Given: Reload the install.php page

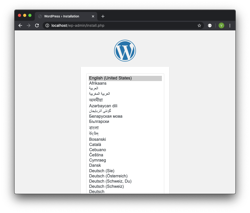Looking at the screenshot, I should [x=37, y=25].
